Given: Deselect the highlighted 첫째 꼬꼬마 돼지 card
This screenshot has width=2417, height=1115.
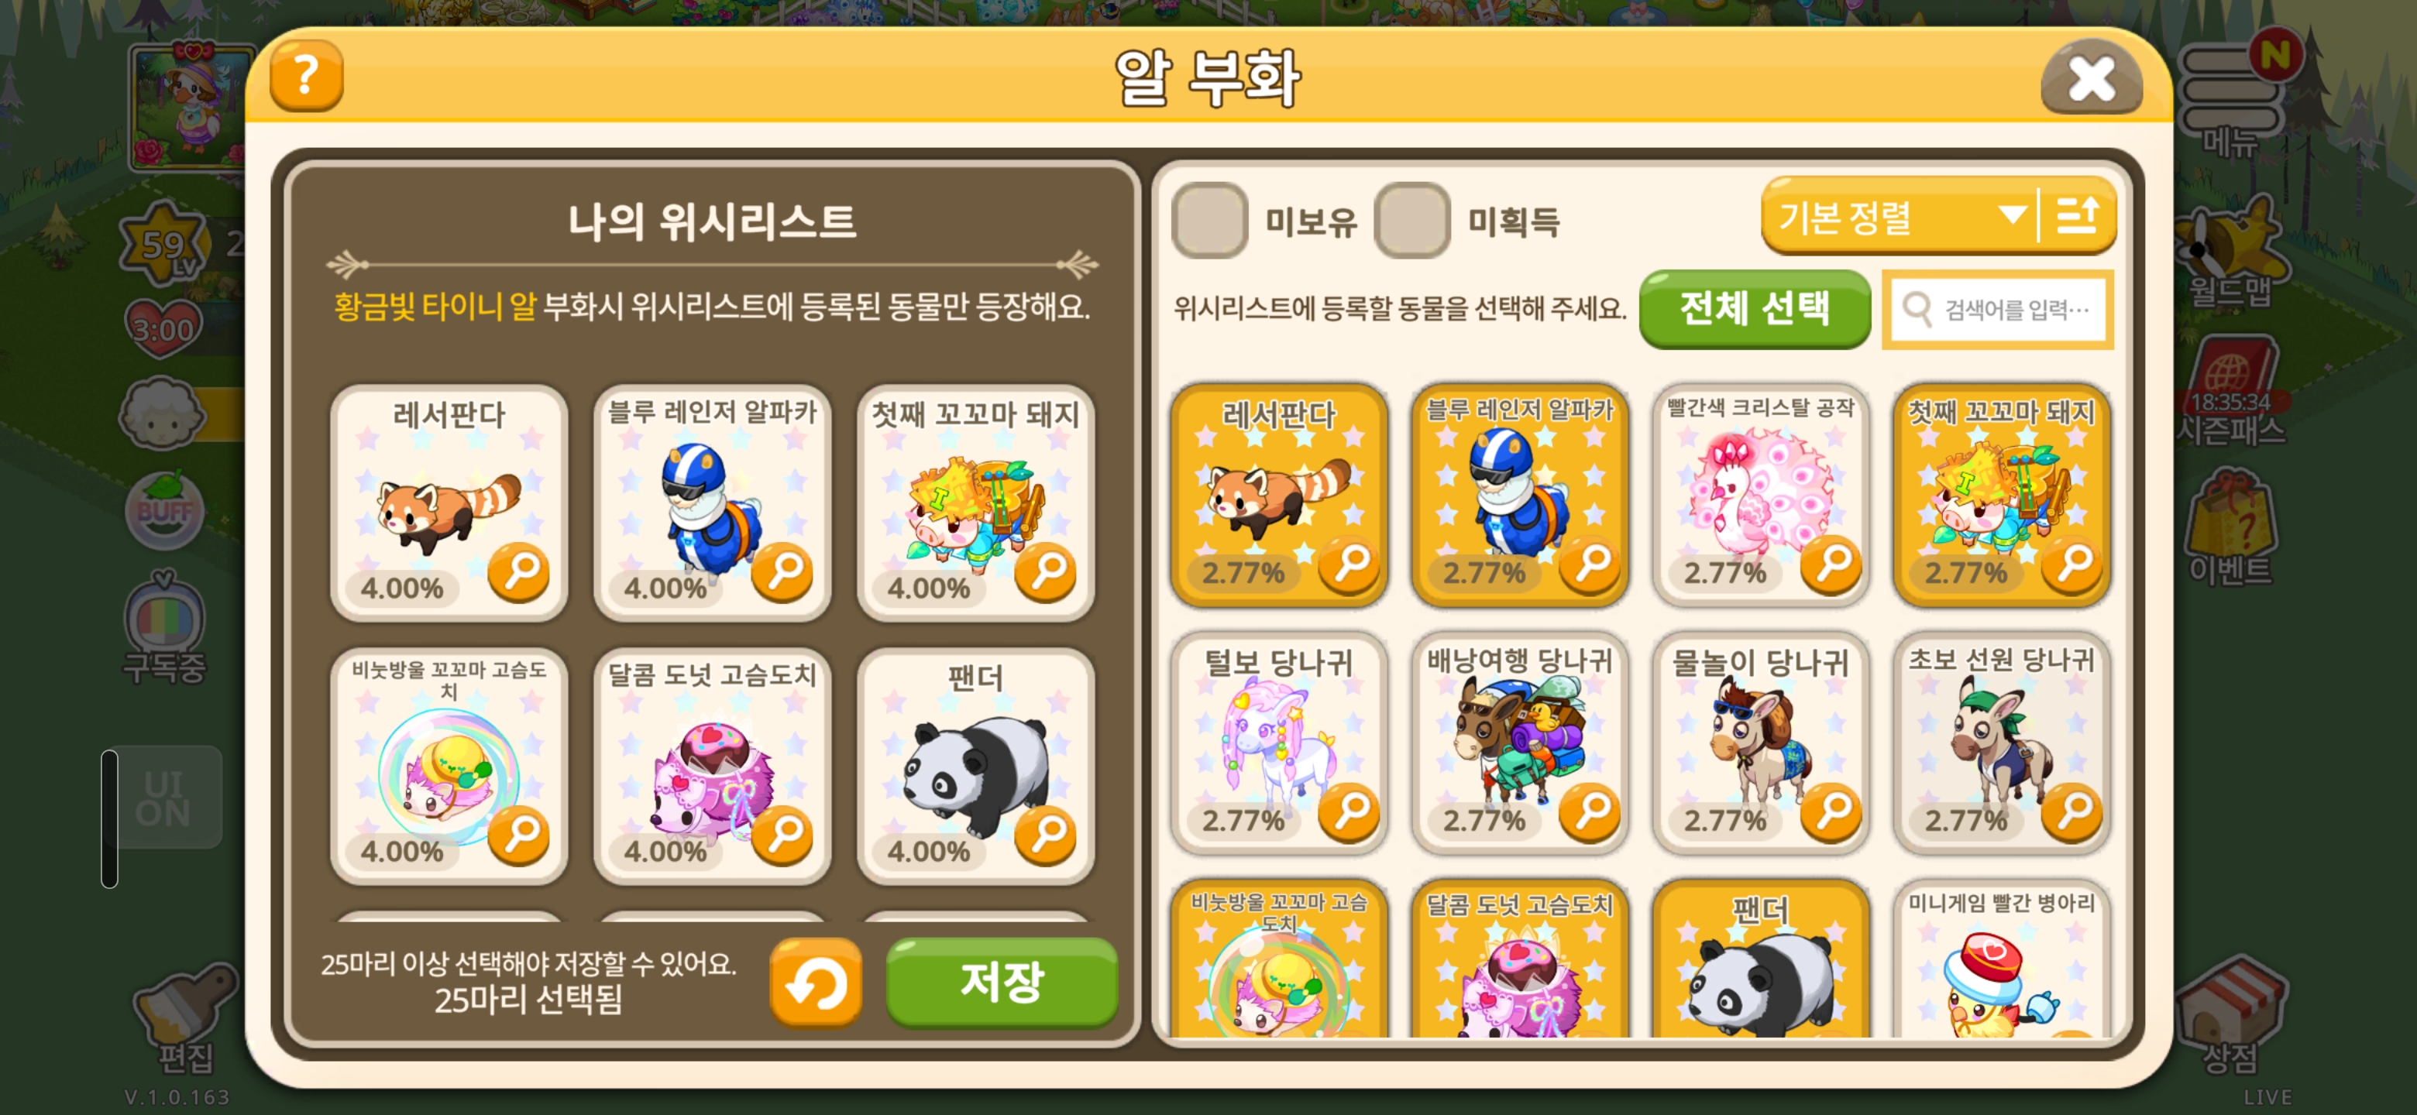Looking at the screenshot, I should tap(2001, 494).
